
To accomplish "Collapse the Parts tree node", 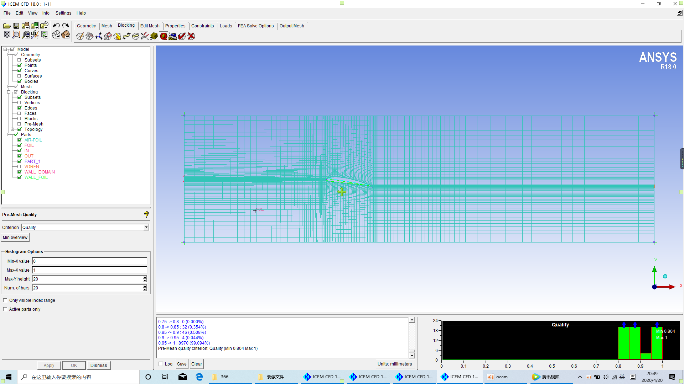I will click(9, 135).
